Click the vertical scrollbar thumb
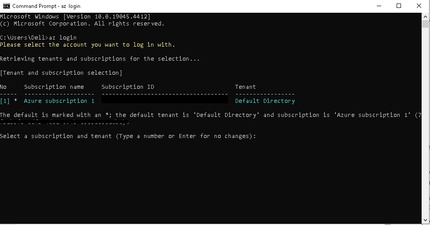430x225 pixels. click(x=425, y=25)
